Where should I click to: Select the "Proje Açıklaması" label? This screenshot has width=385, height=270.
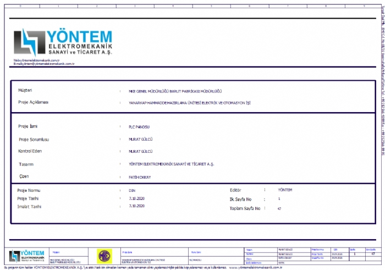33,102
